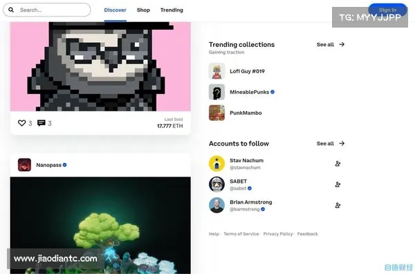Open Stav Nachum's profile name
Screen dimensions: 415x276
[246, 161]
